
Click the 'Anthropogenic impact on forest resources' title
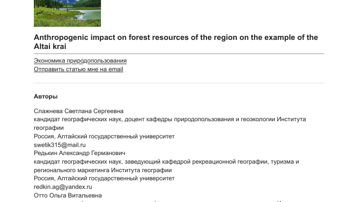coord(176,38)
